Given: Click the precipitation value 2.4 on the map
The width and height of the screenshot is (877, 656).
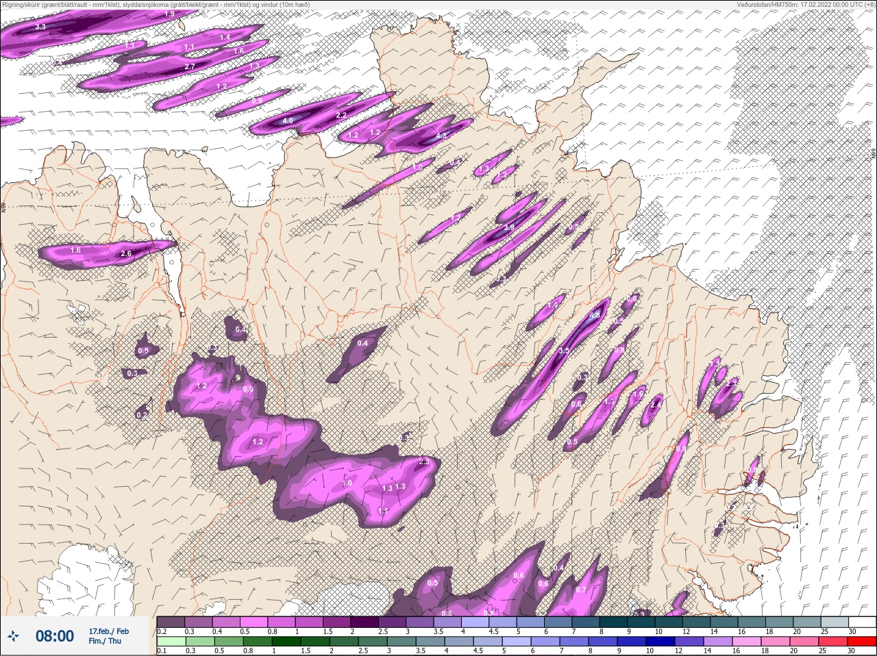Looking at the screenshot, I should click(x=656, y=405).
